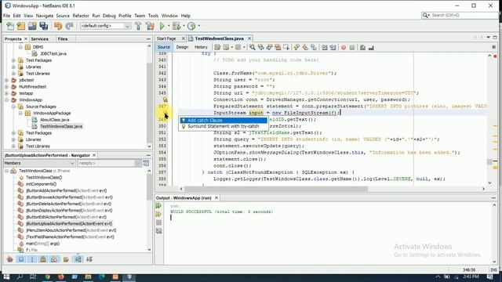The width and height of the screenshot is (502, 282).
Task: Click the Task View taskbar icon
Action: coord(33,277)
